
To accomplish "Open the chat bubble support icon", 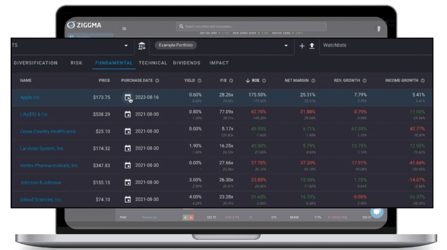I will (377, 212).
